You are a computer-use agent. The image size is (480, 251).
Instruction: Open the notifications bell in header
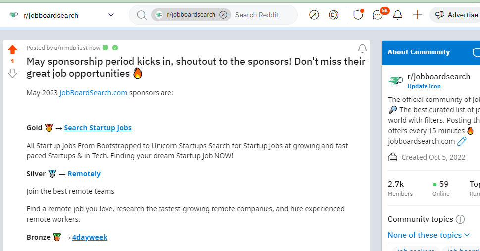coord(398,15)
